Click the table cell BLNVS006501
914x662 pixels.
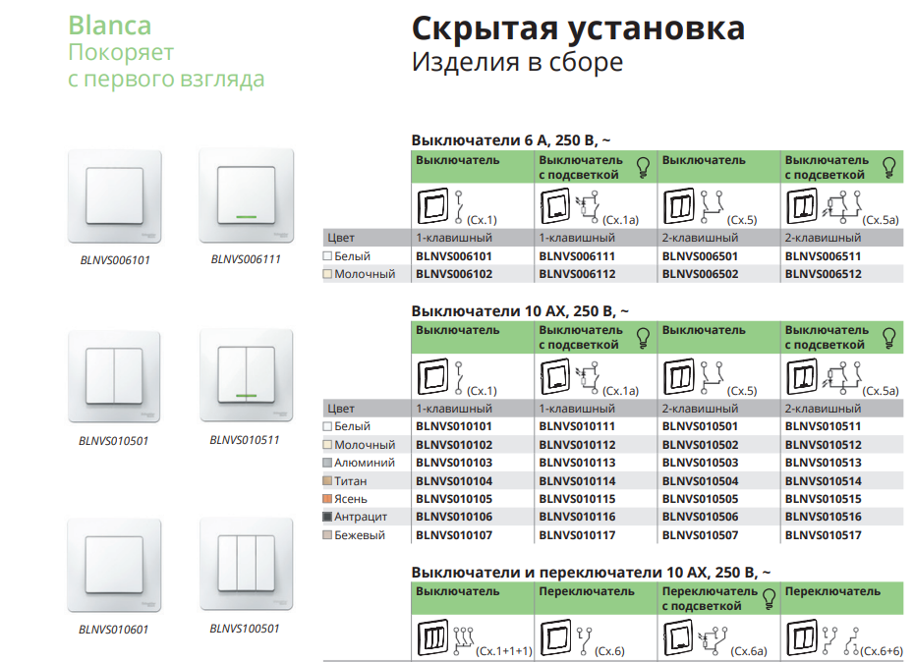pos(700,255)
